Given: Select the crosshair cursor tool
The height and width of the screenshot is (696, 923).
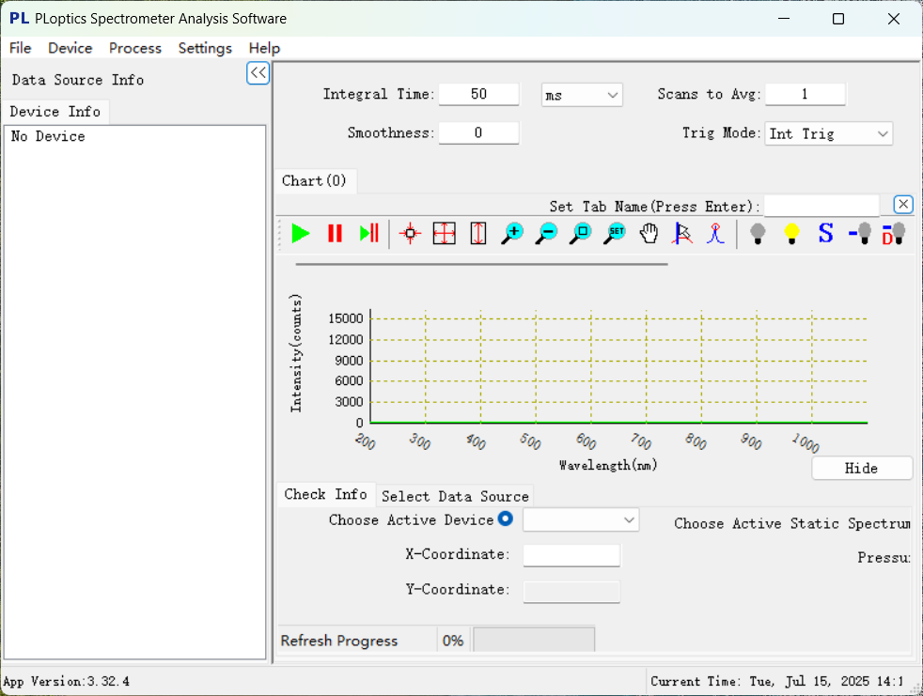Looking at the screenshot, I should pos(410,233).
